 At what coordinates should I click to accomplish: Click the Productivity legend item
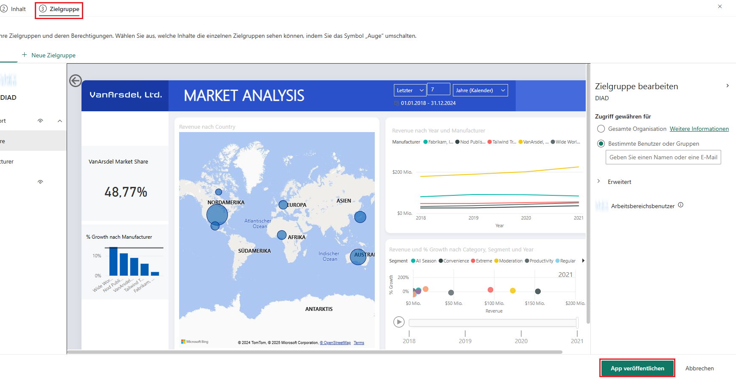point(539,261)
